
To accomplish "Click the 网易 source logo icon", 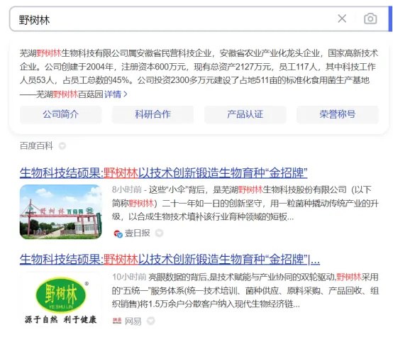I will click(x=117, y=321).
